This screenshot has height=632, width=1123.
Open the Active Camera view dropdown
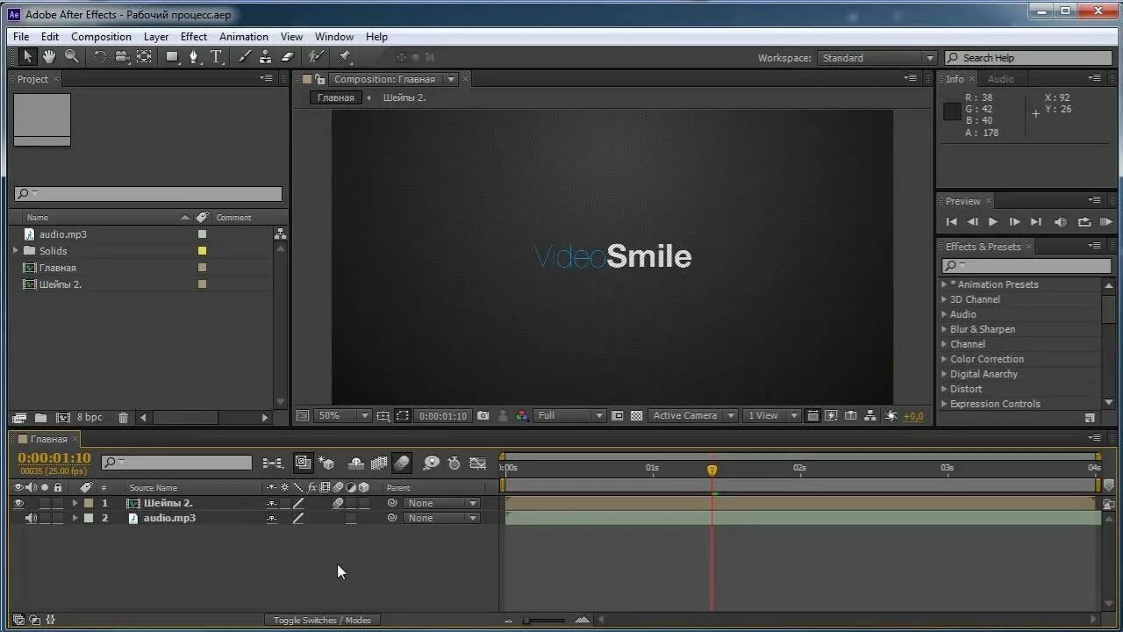click(x=693, y=415)
